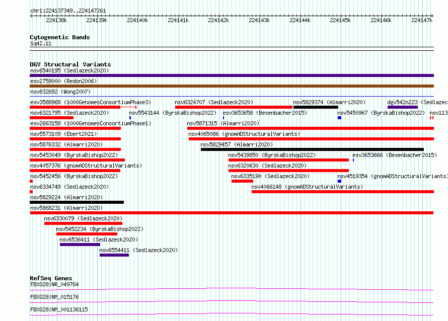Click nsv6320630 (Sedlazeck2020) label
This screenshot has height=321, width=448.
pyautogui.click(x=267, y=166)
